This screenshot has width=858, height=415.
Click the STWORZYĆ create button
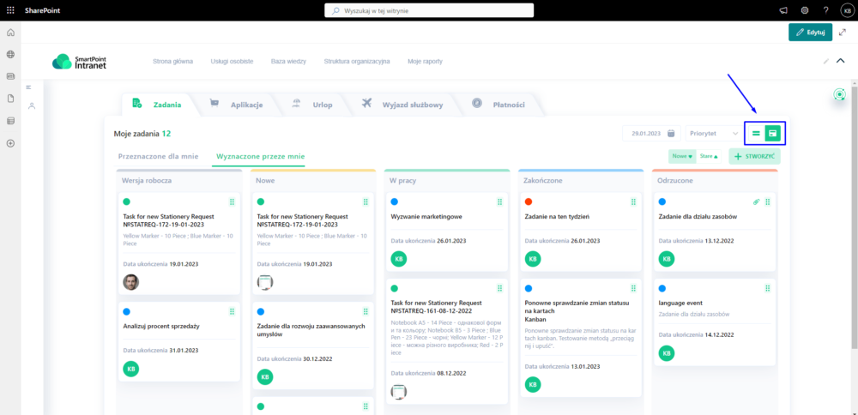coord(754,156)
